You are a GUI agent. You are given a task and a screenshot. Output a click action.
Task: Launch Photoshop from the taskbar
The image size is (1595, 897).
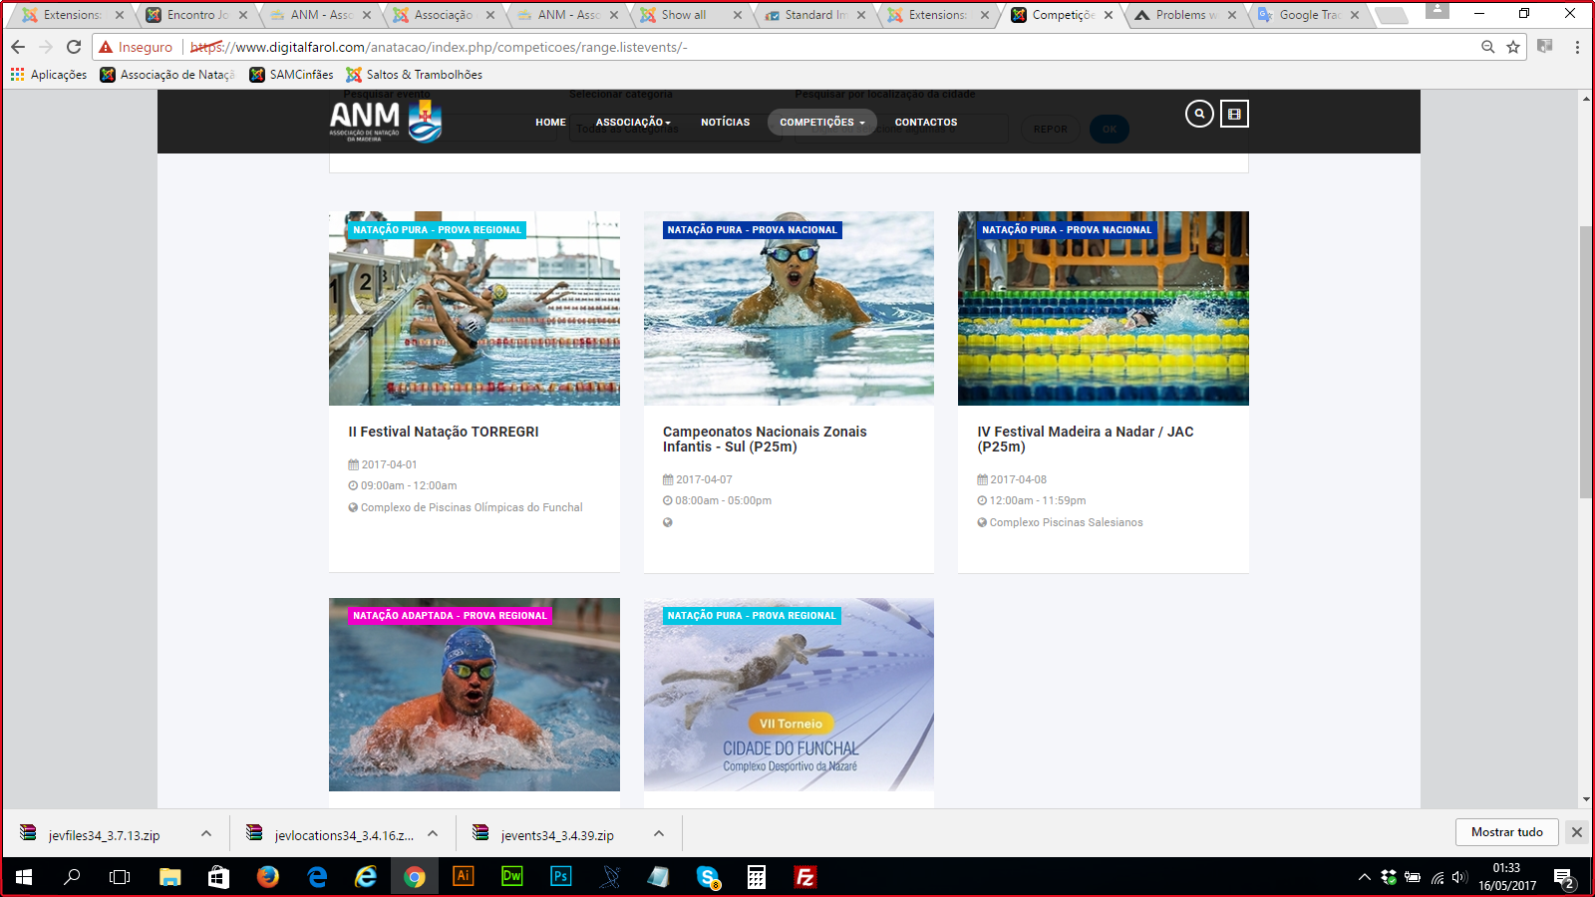point(561,877)
